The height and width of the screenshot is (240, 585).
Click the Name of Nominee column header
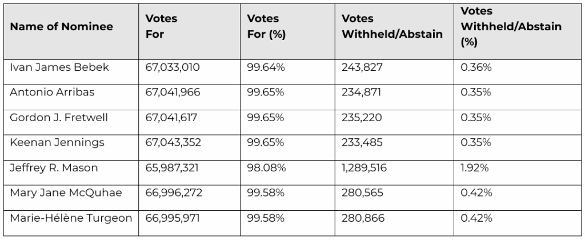tap(61, 27)
